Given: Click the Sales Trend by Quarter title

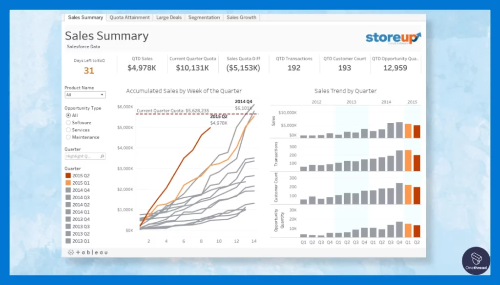Looking at the screenshot, I should coord(345,91).
